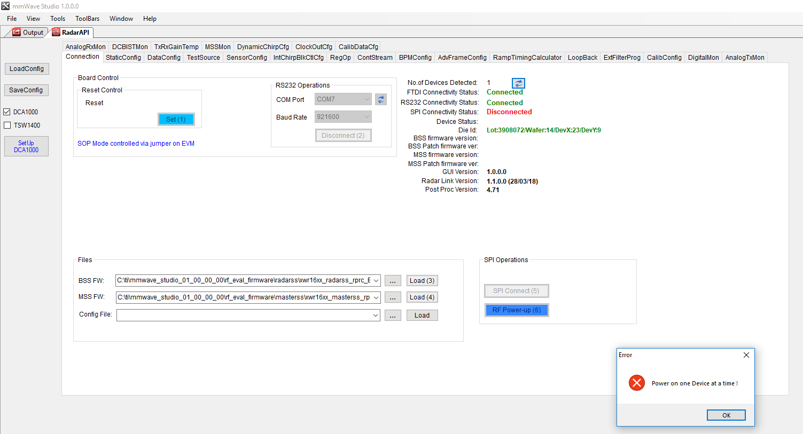Viewport: 803px width, 434px height.
Task: Click the Die Id Lot value text
Action: point(544,130)
